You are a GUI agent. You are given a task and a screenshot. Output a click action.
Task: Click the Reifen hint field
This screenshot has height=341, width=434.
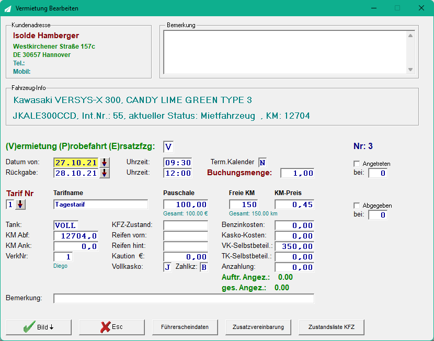click(x=186, y=246)
